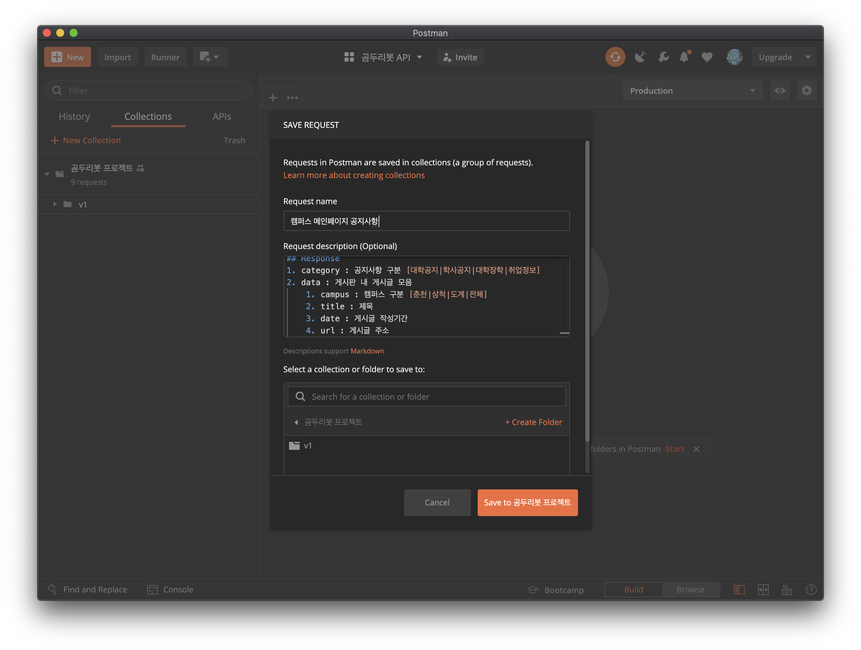
Task: Click the dialog's vertical scrollbar
Action: [x=587, y=292]
